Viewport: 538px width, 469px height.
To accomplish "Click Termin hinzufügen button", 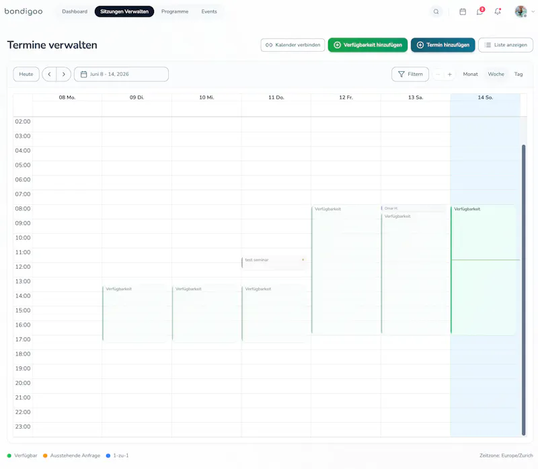I will (443, 45).
